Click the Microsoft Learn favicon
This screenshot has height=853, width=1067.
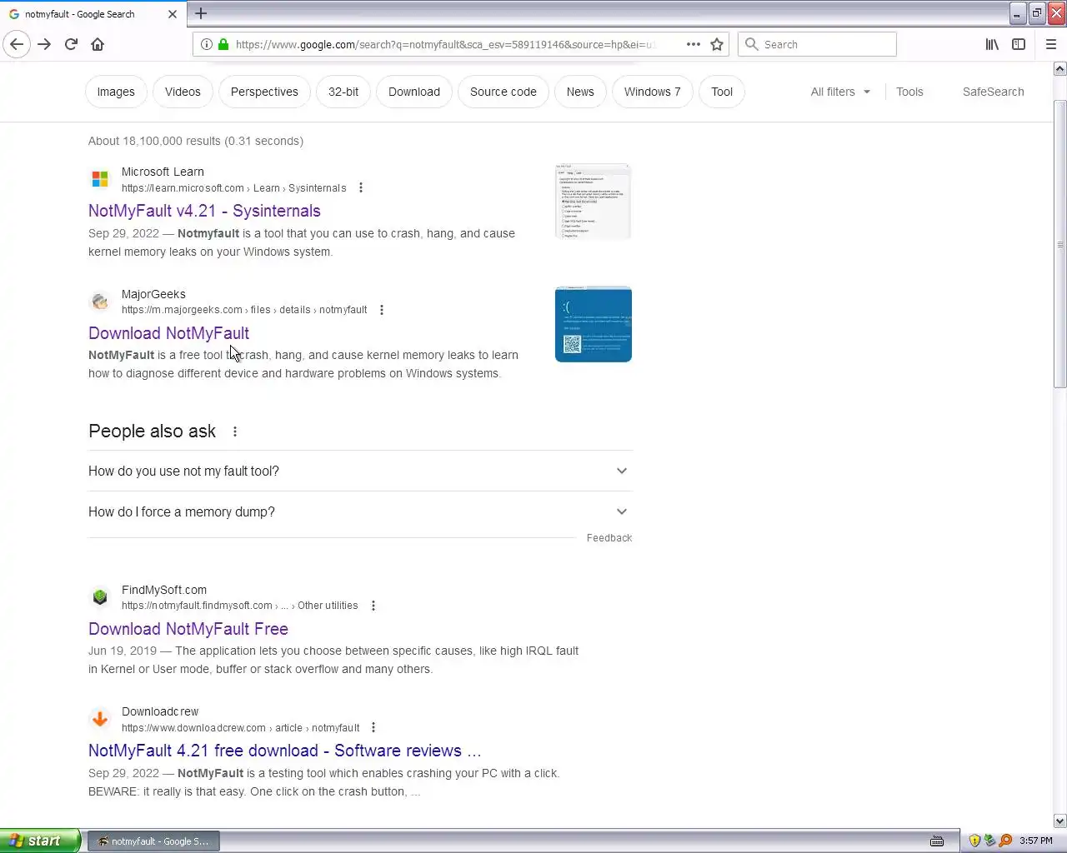point(100,179)
